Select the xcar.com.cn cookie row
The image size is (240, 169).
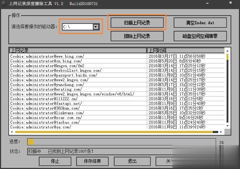(46, 118)
